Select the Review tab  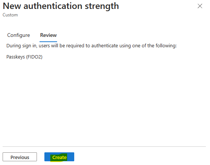48,35
